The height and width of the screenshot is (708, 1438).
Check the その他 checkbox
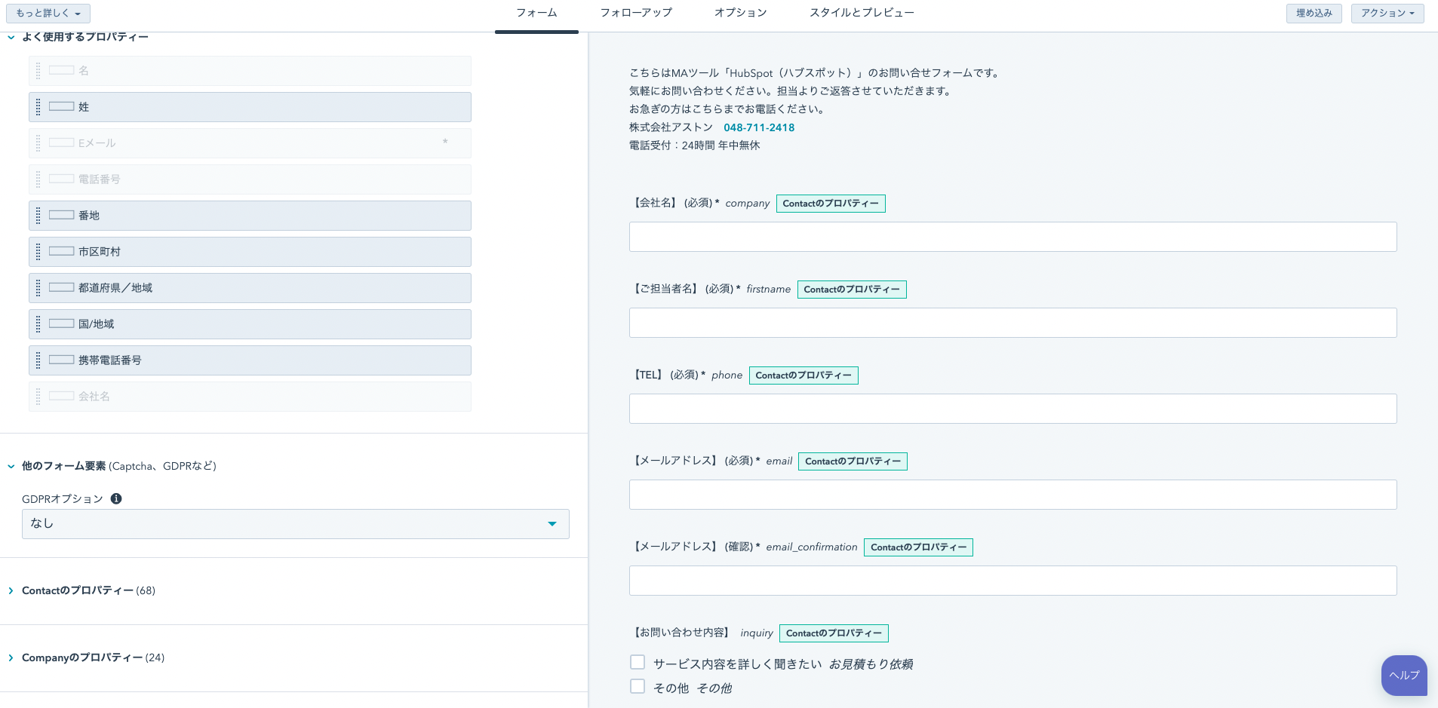click(638, 686)
